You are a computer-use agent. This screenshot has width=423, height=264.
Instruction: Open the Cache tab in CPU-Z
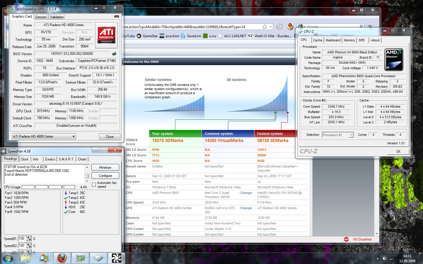(x=318, y=40)
